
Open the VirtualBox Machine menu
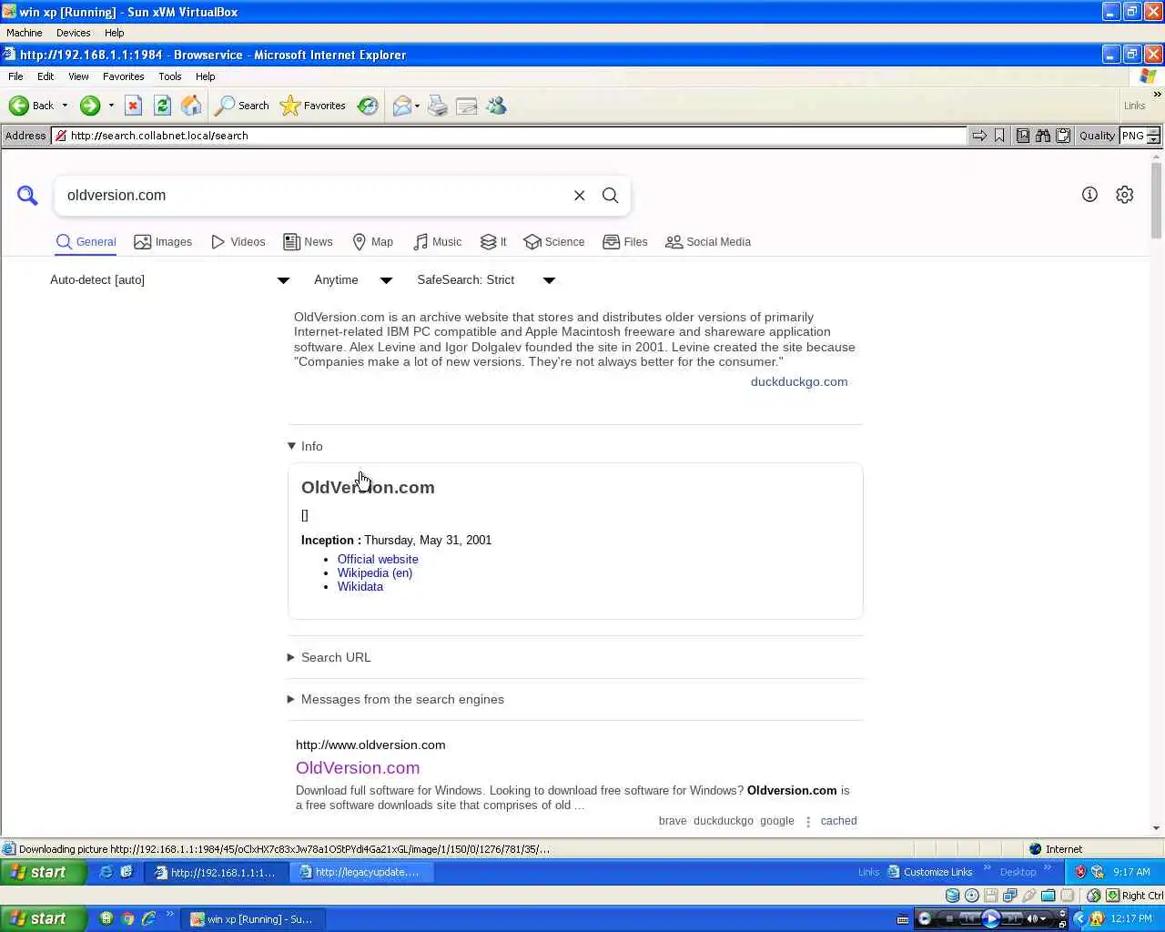click(x=25, y=33)
